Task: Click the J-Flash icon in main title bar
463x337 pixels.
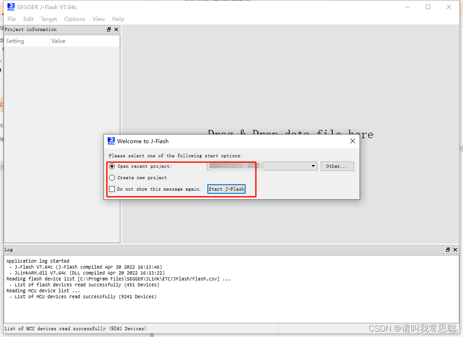Action: [x=11, y=7]
